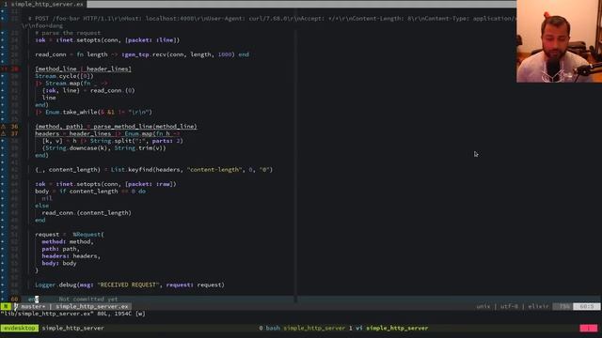
Task: Click the 75% scroll percentage indicator
Action: click(x=562, y=306)
